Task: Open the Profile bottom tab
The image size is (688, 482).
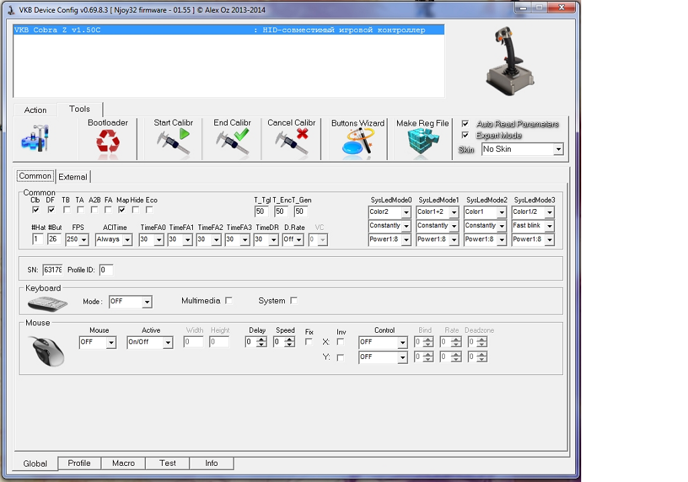Action: pyautogui.click(x=79, y=463)
